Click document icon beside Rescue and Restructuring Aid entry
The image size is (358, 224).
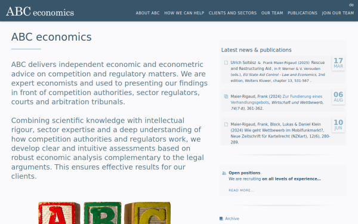226,63
